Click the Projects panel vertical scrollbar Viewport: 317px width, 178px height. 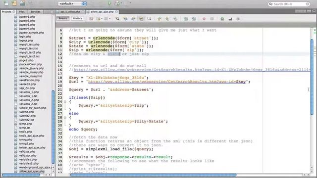(53, 127)
